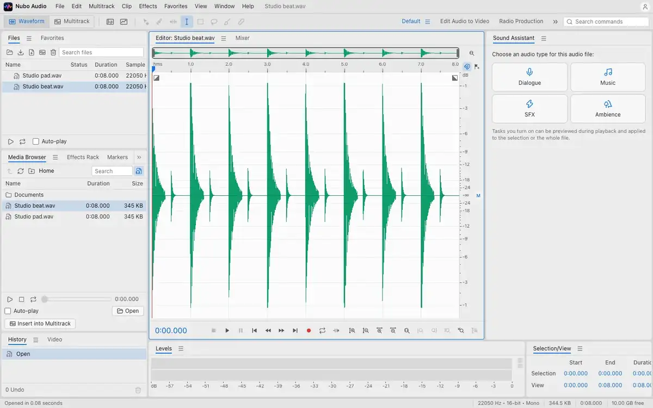Switch to the Effects Rack tab
Image resolution: width=653 pixels, height=408 pixels.
83,157
